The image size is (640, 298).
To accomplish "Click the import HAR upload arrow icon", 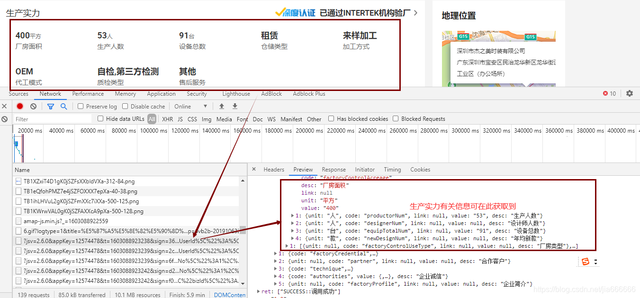I will click(221, 107).
